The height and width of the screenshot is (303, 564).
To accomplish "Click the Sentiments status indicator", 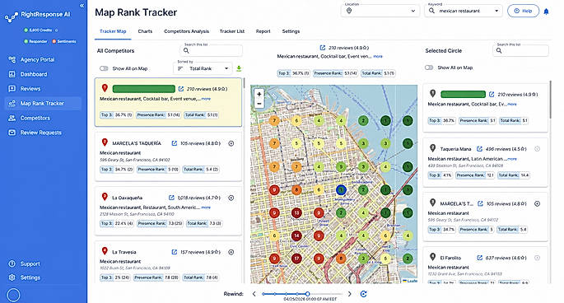I will click(64, 41).
